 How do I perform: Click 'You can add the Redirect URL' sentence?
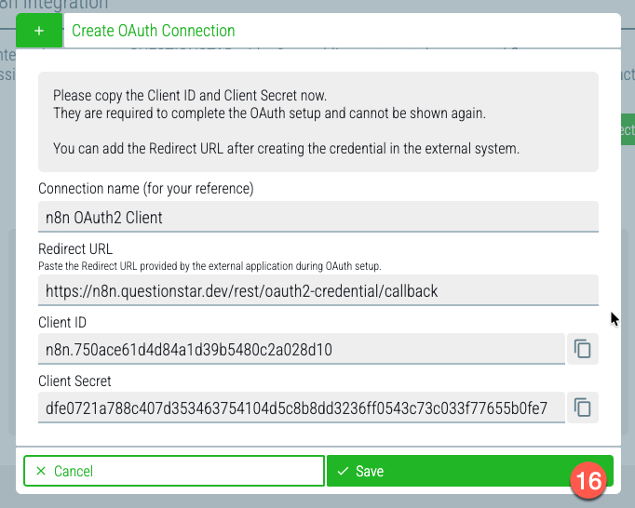286,149
